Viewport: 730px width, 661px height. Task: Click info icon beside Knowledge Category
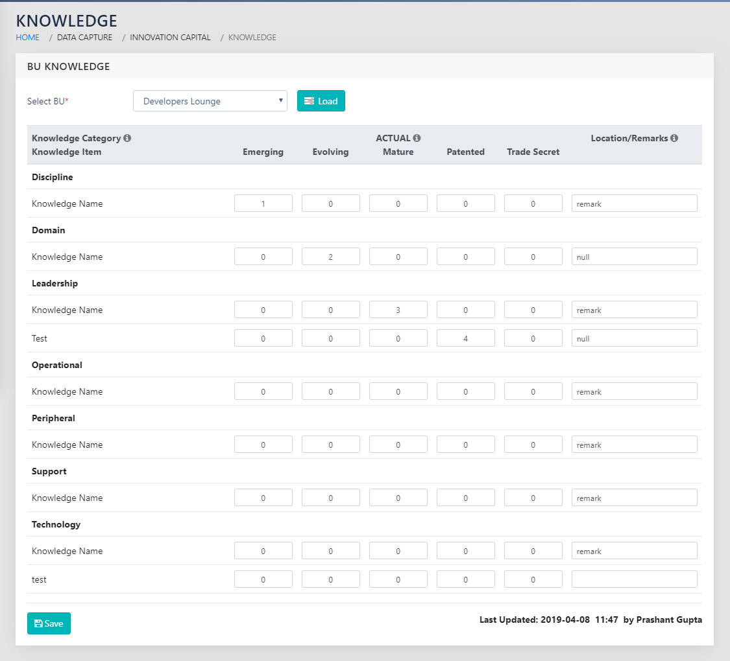[x=127, y=138]
